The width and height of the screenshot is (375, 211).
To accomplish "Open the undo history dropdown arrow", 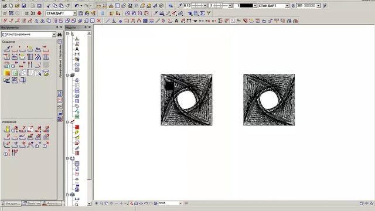I will (81, 5).
